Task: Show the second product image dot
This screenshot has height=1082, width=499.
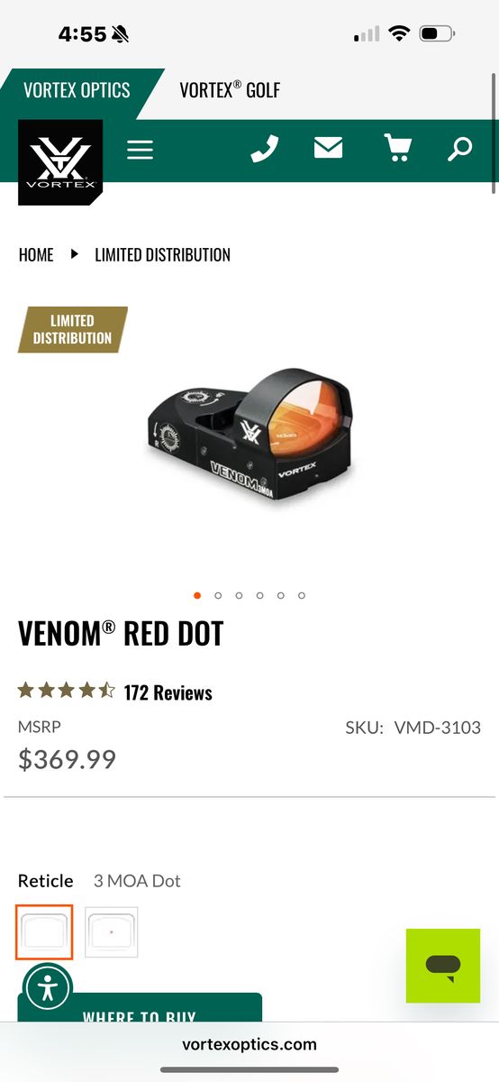Action: (x=218, y=595)
